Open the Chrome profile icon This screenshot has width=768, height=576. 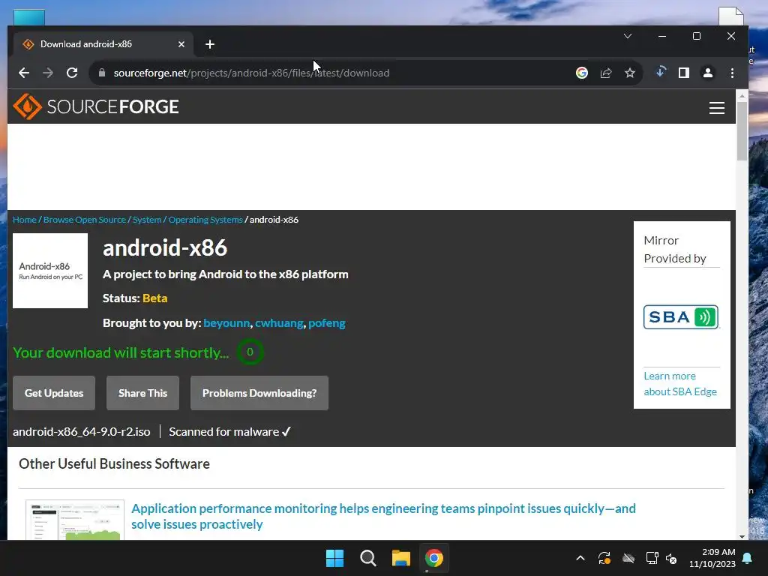click(708, 73)
